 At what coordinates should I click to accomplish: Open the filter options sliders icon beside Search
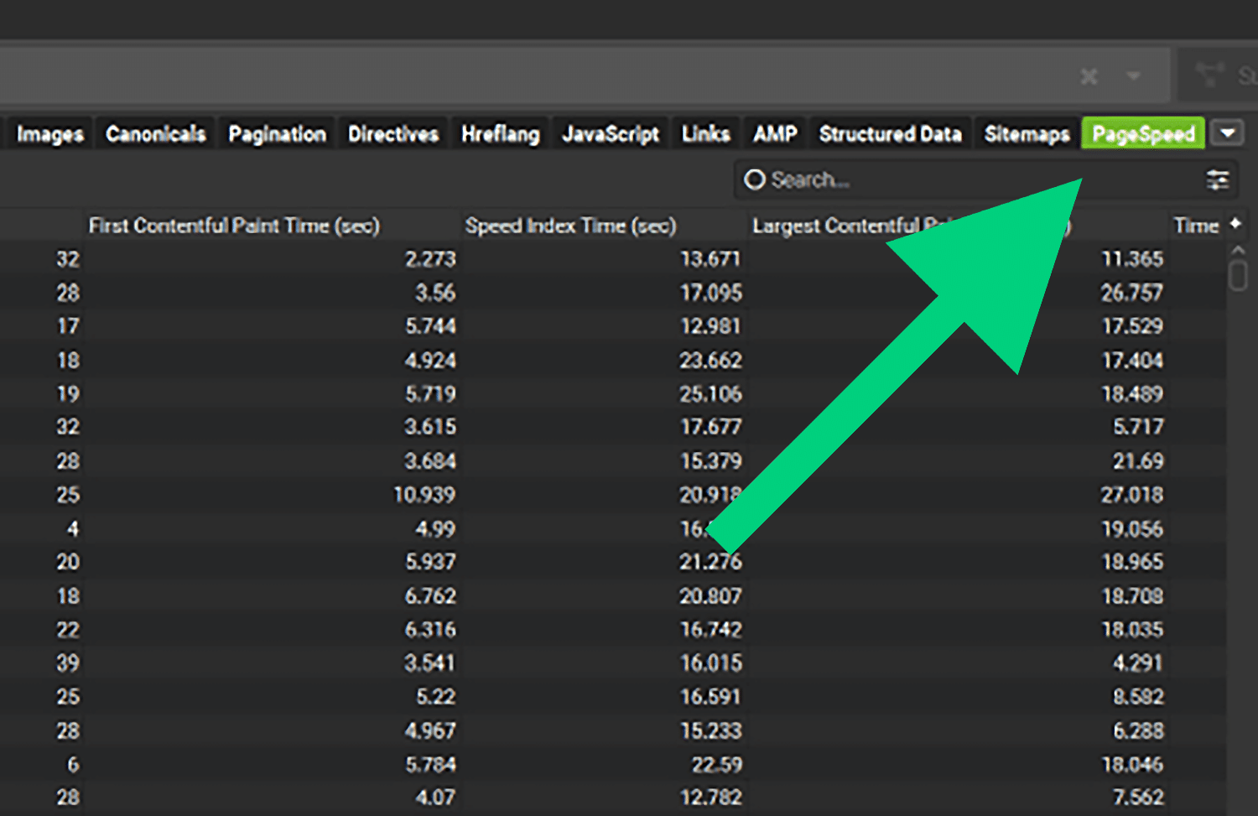pos(1218,179)
